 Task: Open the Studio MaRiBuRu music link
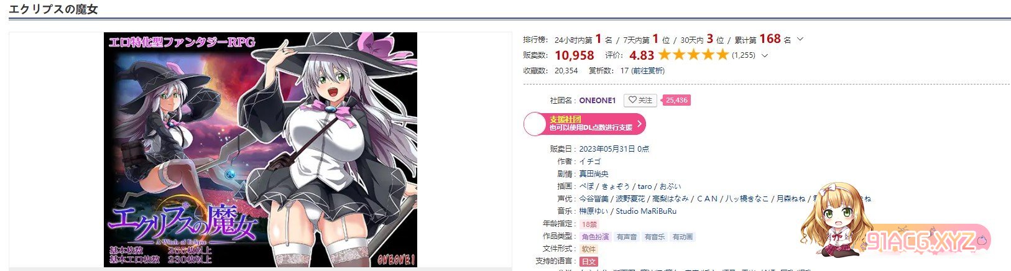(x=637, y=211)
